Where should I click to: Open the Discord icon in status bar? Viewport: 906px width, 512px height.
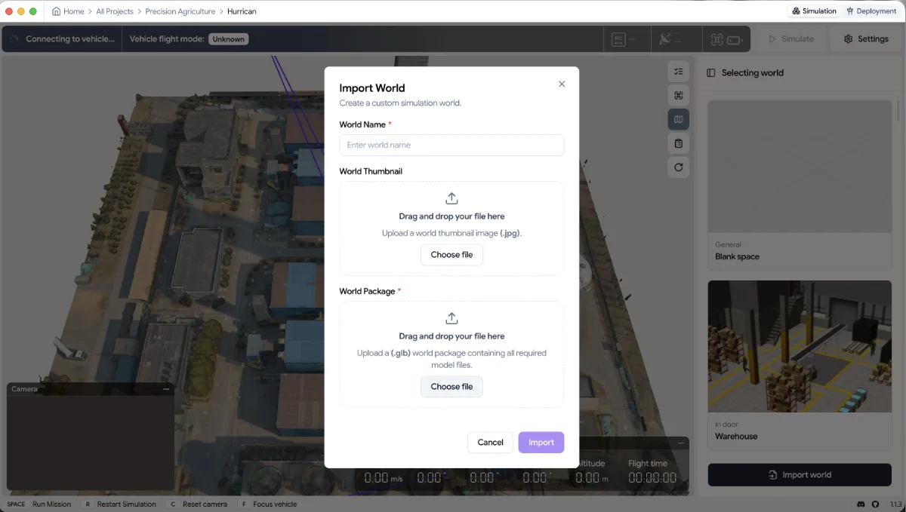861,504
